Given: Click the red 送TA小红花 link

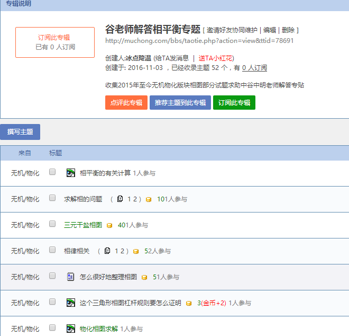Looking at the screenshot, I should tap(215, 58).
